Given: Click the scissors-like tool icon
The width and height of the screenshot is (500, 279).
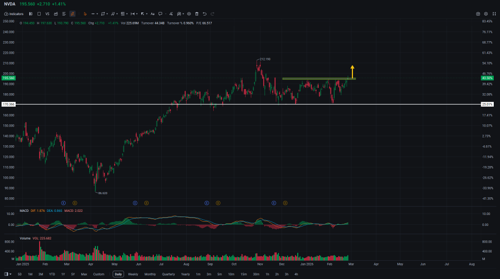Looking at the screenshot, I should (x=171, y=14).
